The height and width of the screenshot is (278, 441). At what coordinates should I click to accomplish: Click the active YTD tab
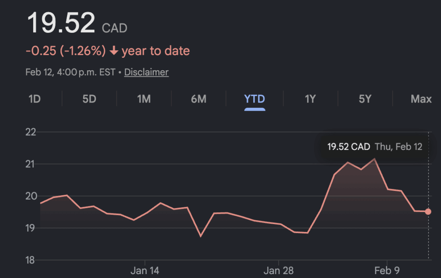pos(255,99)
